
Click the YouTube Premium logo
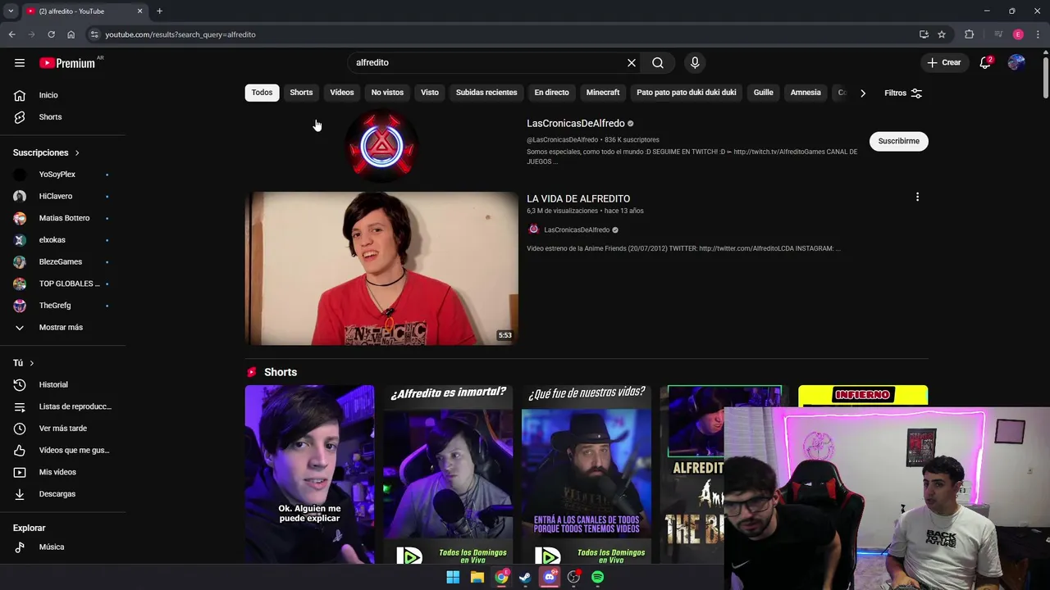67,63
